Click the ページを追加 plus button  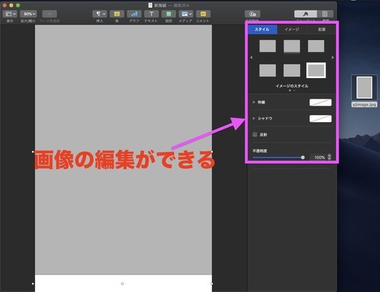coord(49,14)
